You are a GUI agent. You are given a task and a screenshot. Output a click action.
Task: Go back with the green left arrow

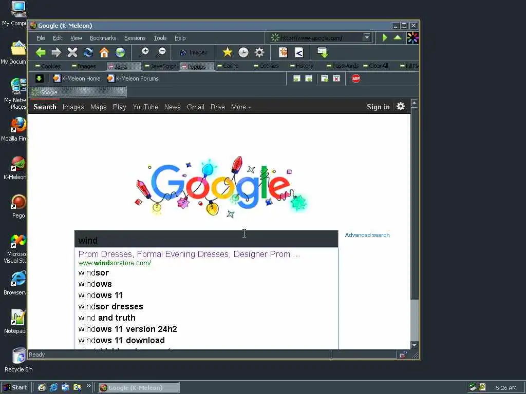pyautogui.click(x=41, y=53)
